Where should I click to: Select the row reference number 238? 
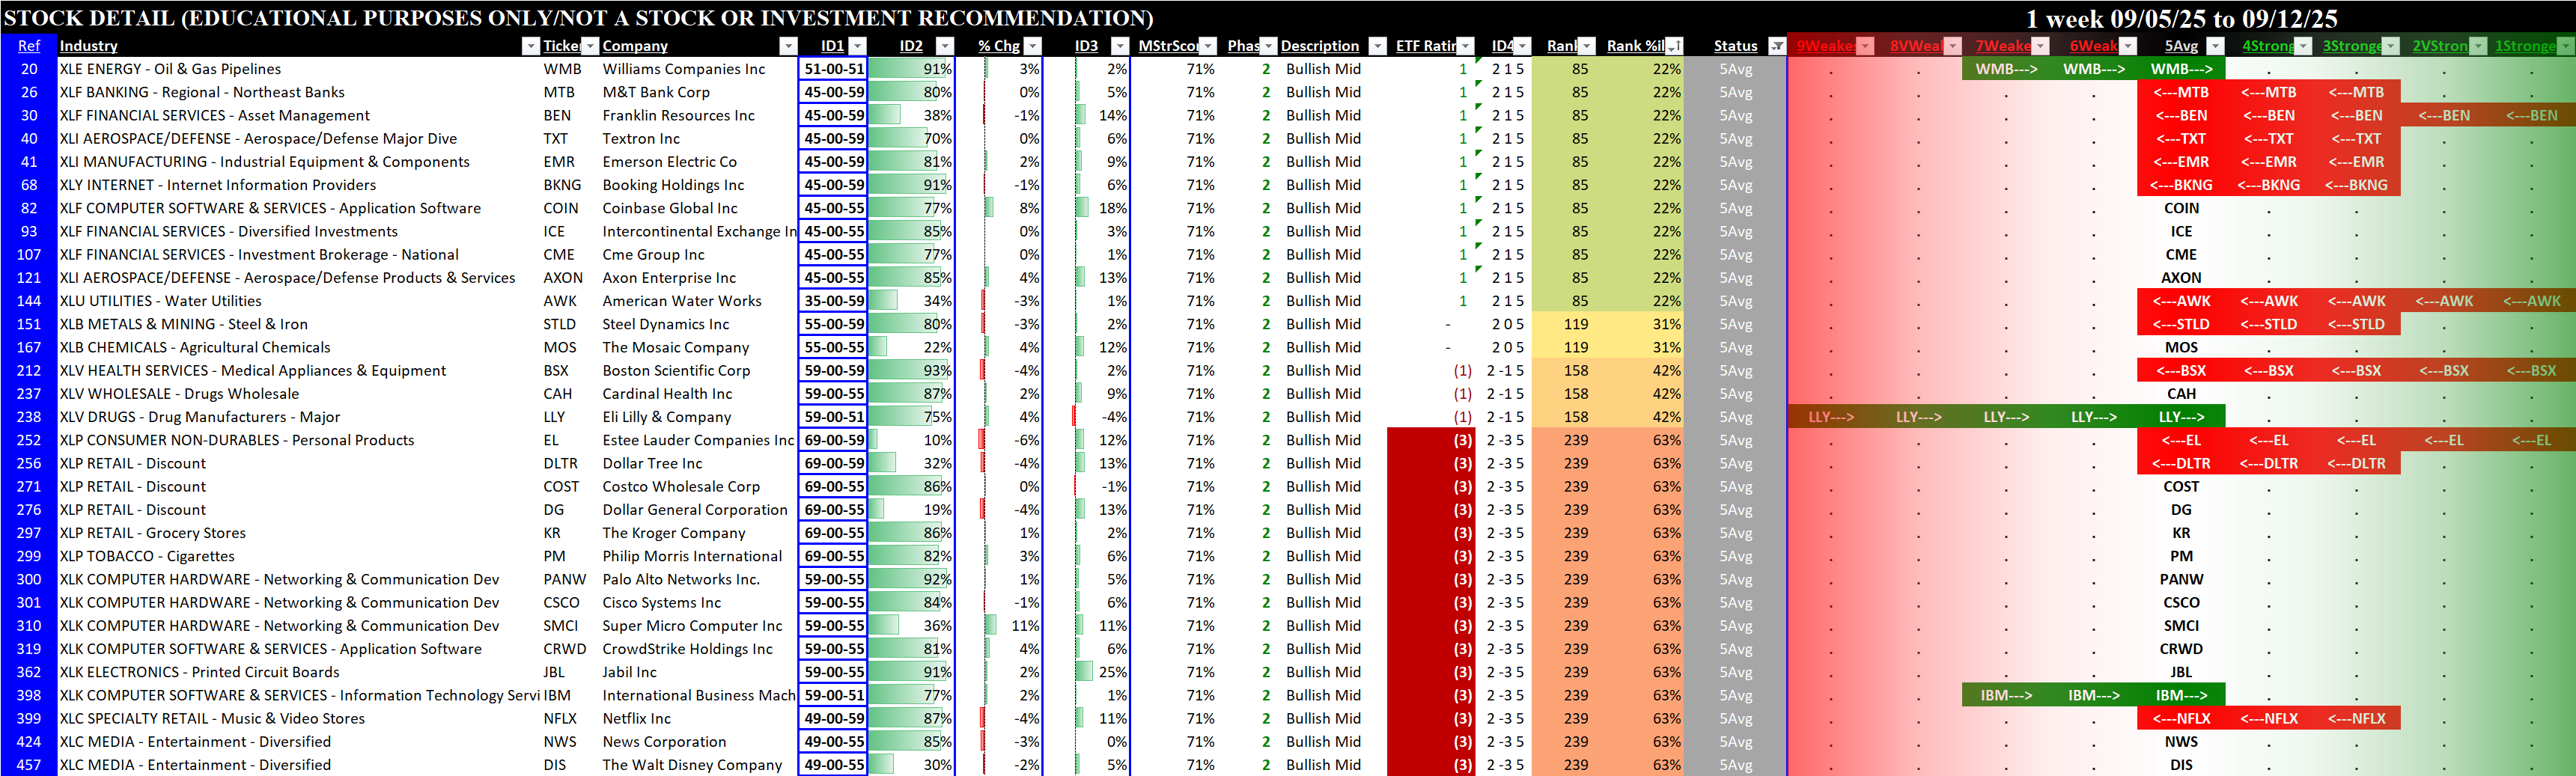pyautogui.click(x=29, y=417)
